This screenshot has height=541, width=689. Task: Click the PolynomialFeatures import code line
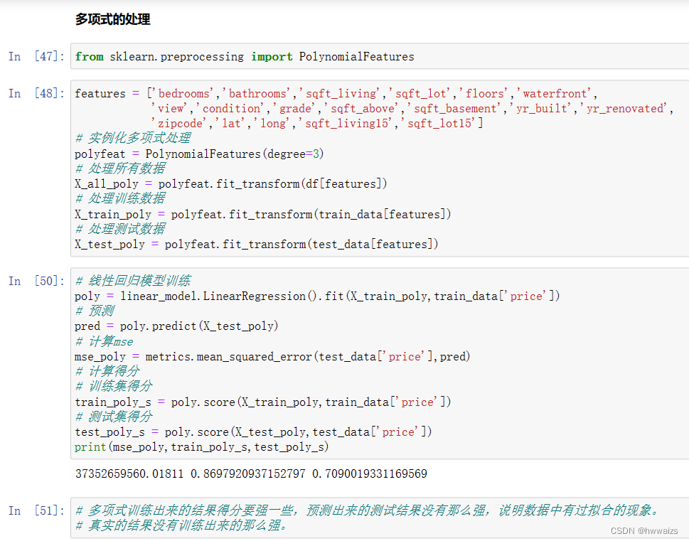pyautogui.click(x=245, y=57)
